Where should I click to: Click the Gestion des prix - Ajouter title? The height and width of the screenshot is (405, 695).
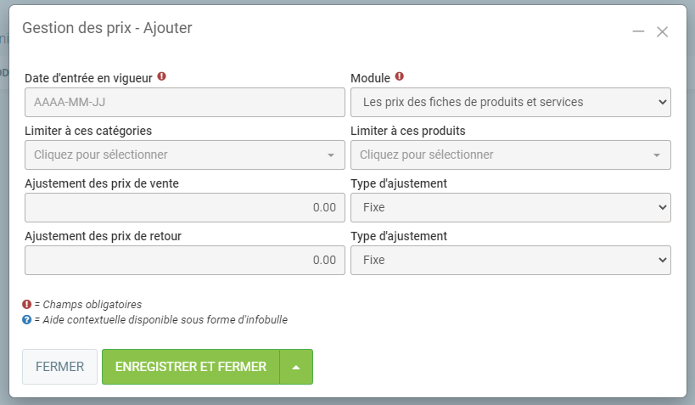coord(107,28)
